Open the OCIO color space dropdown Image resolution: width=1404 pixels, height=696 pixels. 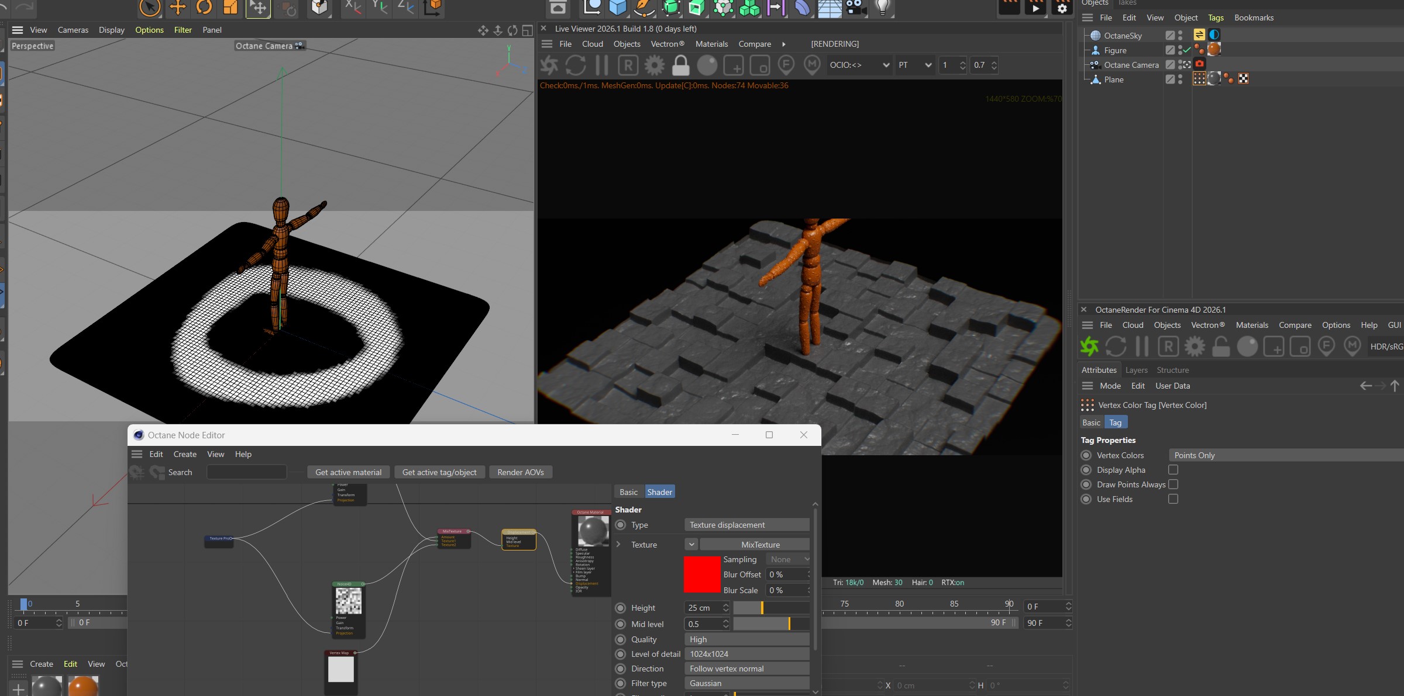(859, 65)
